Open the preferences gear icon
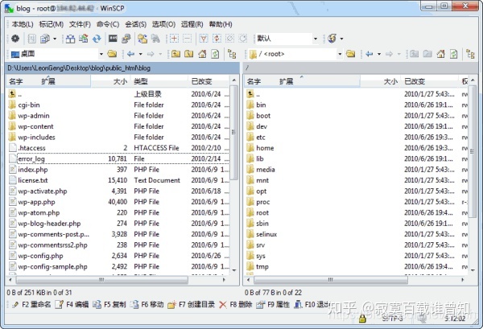This screenshot has height=329, width=483. [x=15, y=39]
